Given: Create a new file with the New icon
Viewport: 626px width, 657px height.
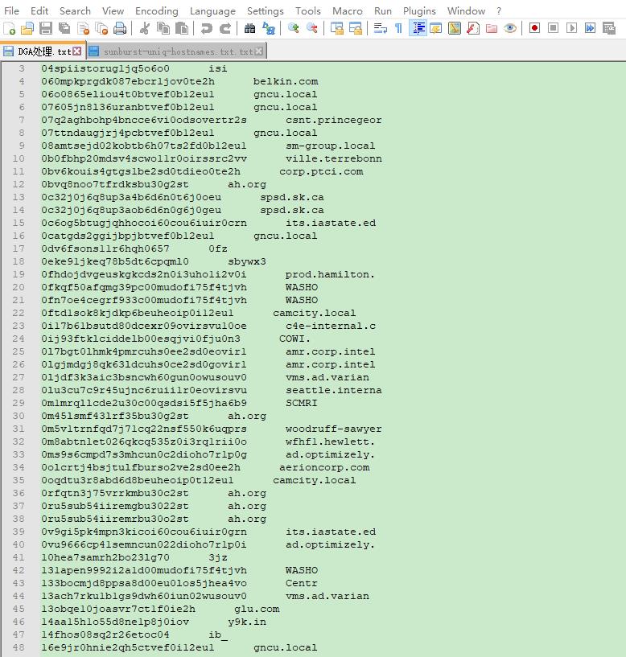Looking at the screenshot, I should [x=9, y=28].
